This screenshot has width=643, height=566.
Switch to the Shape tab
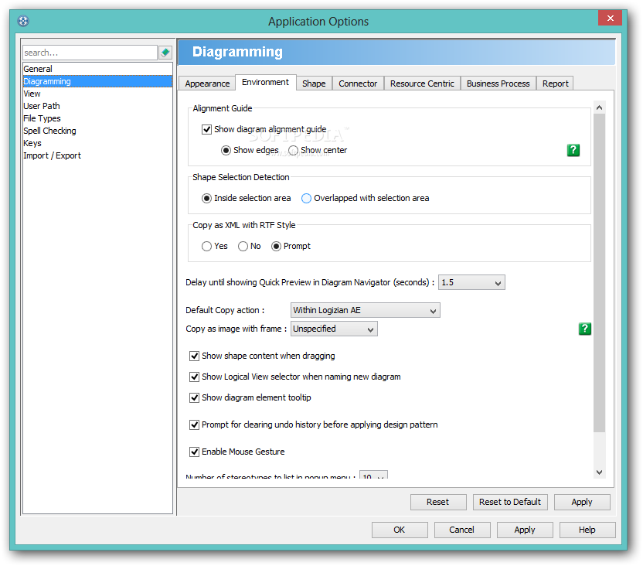(314, 84)
